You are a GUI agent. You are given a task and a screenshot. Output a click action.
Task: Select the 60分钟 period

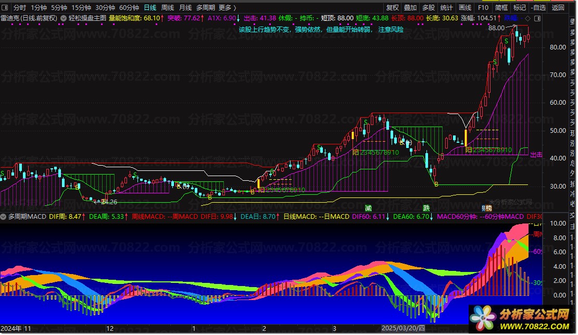point(129,7)
